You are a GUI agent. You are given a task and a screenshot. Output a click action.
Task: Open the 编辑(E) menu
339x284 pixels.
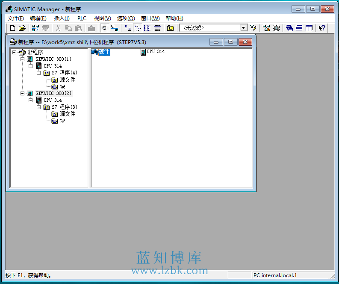[38, 18]
